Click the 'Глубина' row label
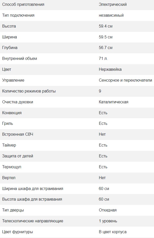The image size is (154, 238). point(10,48)
